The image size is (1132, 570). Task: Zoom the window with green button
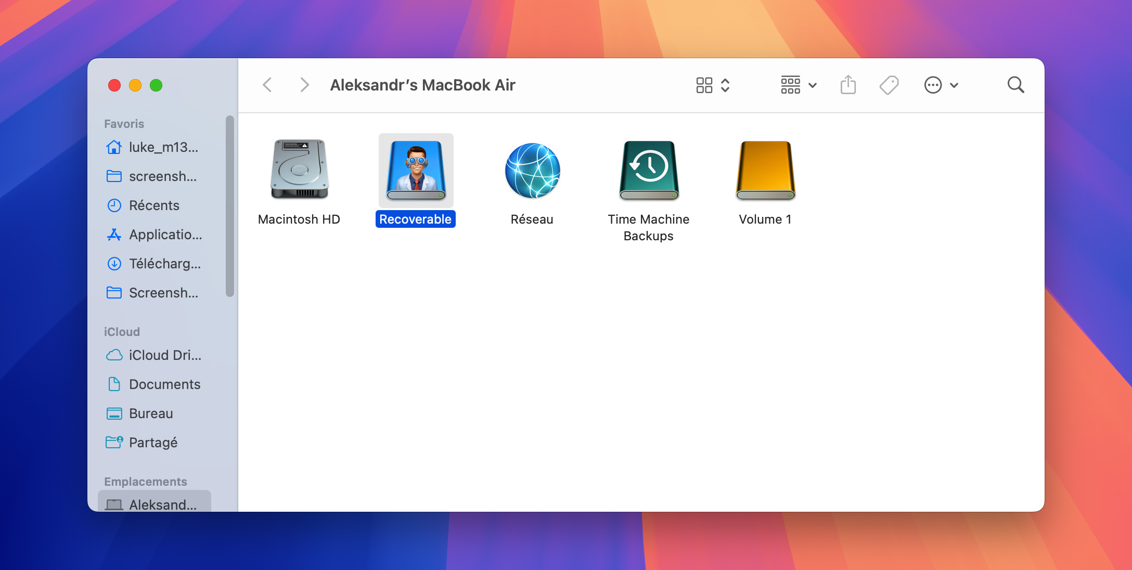(156, 85)
